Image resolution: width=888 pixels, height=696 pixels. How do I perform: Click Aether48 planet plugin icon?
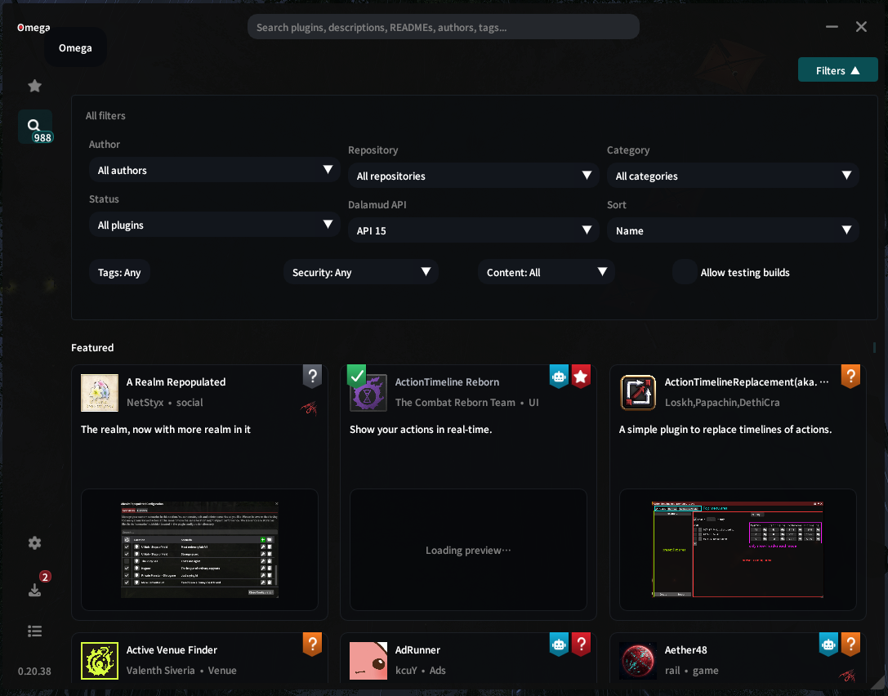[638, 660]
